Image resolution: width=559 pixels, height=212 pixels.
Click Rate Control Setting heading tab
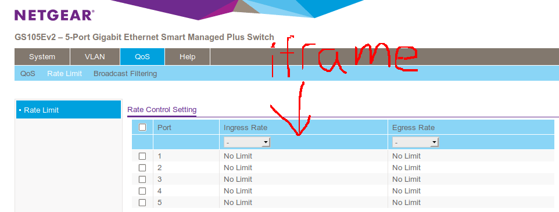(x=162, y=109)
